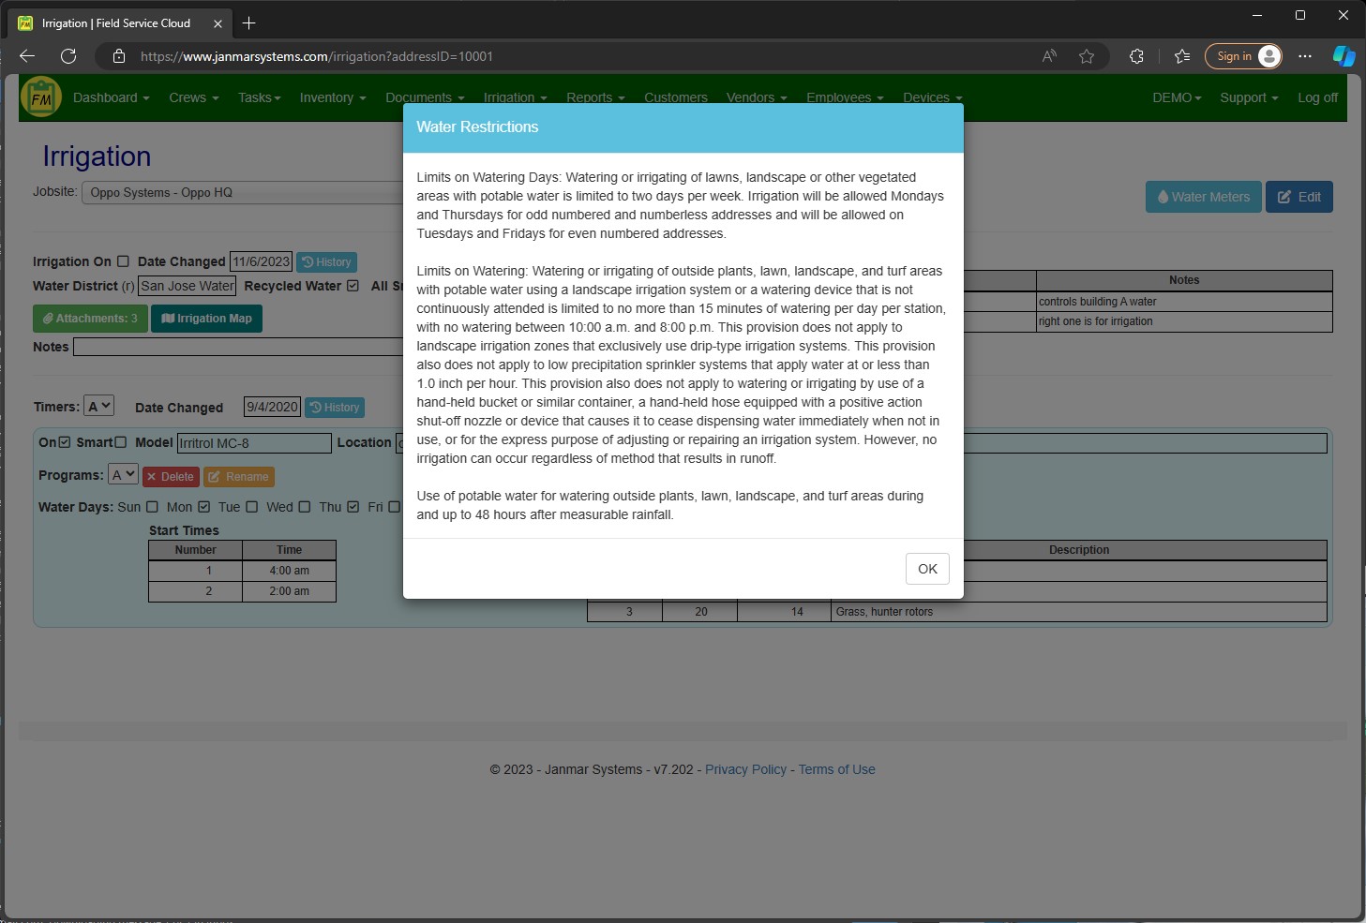Click the FM logo in the navbar
This screenshot has width=1366, height=923.
40,97
